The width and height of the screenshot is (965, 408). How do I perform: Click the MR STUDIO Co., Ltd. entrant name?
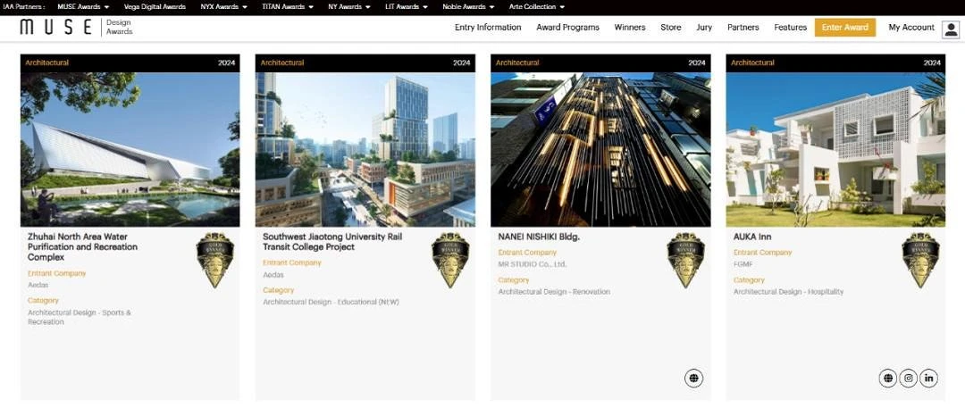point(533,264)
